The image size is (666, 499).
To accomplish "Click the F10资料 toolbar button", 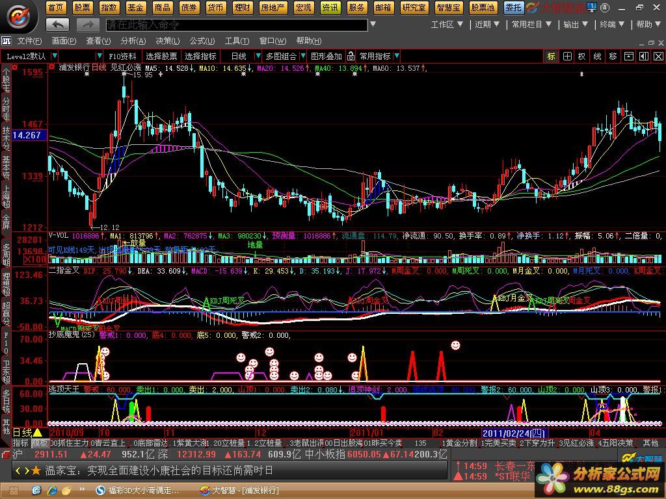I will tap(122, 56).
